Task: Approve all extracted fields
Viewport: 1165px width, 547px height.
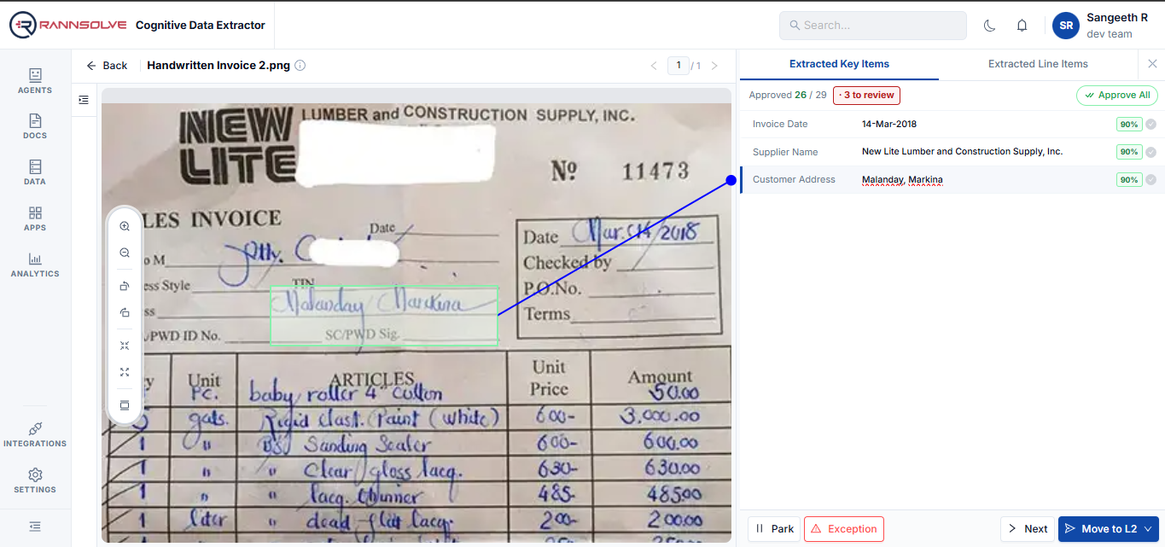Action: click(x=1116, y=95)
